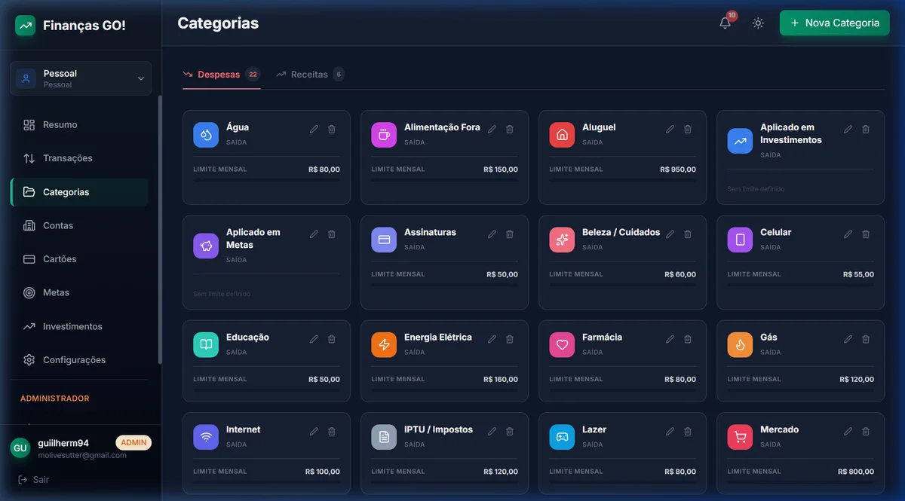This screenshot has height=501, width=905.
Task: Delete the Mercado category
Action: 866,432
